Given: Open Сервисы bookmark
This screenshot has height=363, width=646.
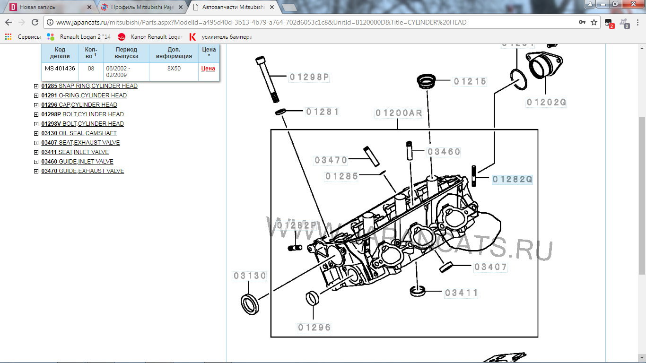Looking at the screenshot, I should (x=29, y=36).
